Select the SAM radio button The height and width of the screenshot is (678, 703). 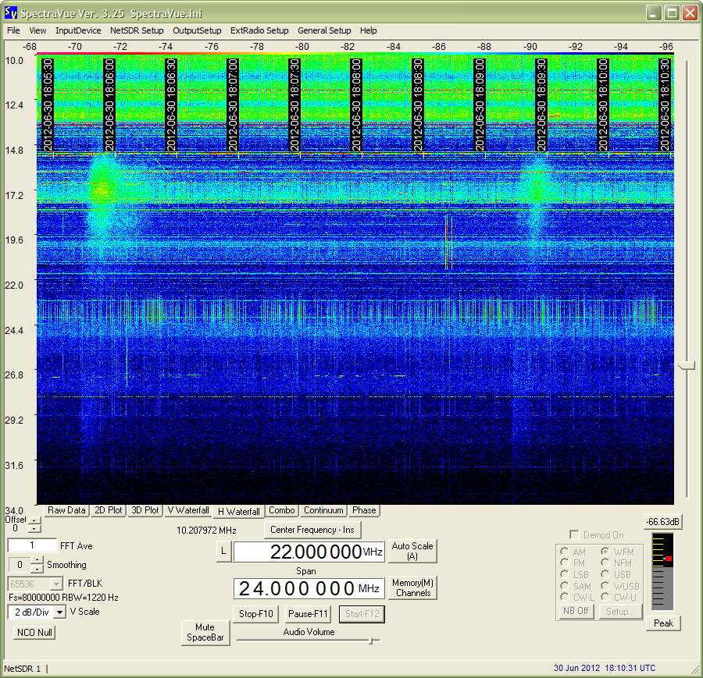(565, 586)
